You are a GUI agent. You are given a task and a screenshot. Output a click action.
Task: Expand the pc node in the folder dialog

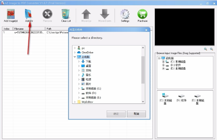pyautogui.click(x=75, y=48)
